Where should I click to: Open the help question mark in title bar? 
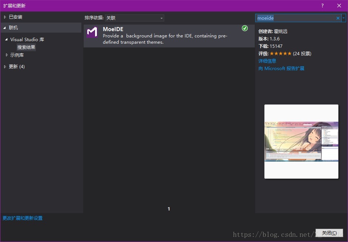coord(322,6)
